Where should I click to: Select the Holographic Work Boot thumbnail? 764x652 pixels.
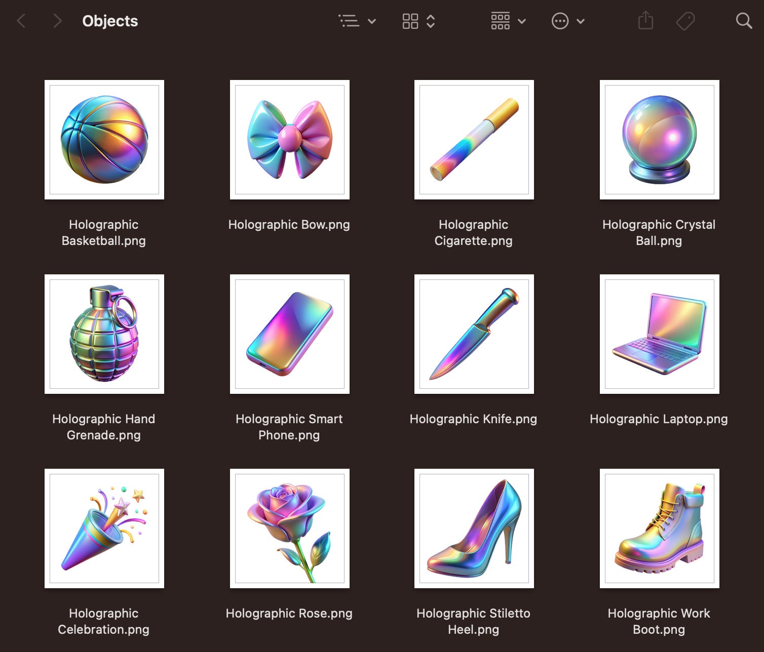coord(659,529)
